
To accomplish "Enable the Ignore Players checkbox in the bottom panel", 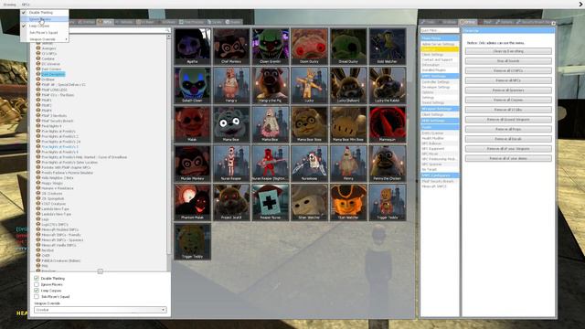I will coord(37,284).
